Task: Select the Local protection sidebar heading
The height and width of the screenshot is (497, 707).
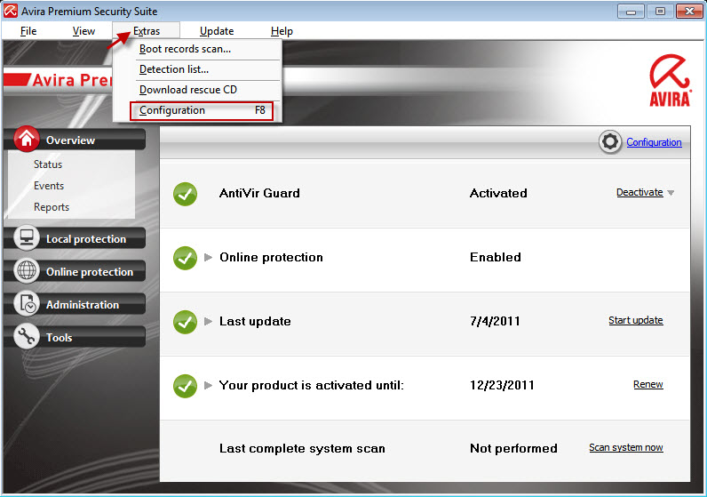Action: click(x=75, y=238)
